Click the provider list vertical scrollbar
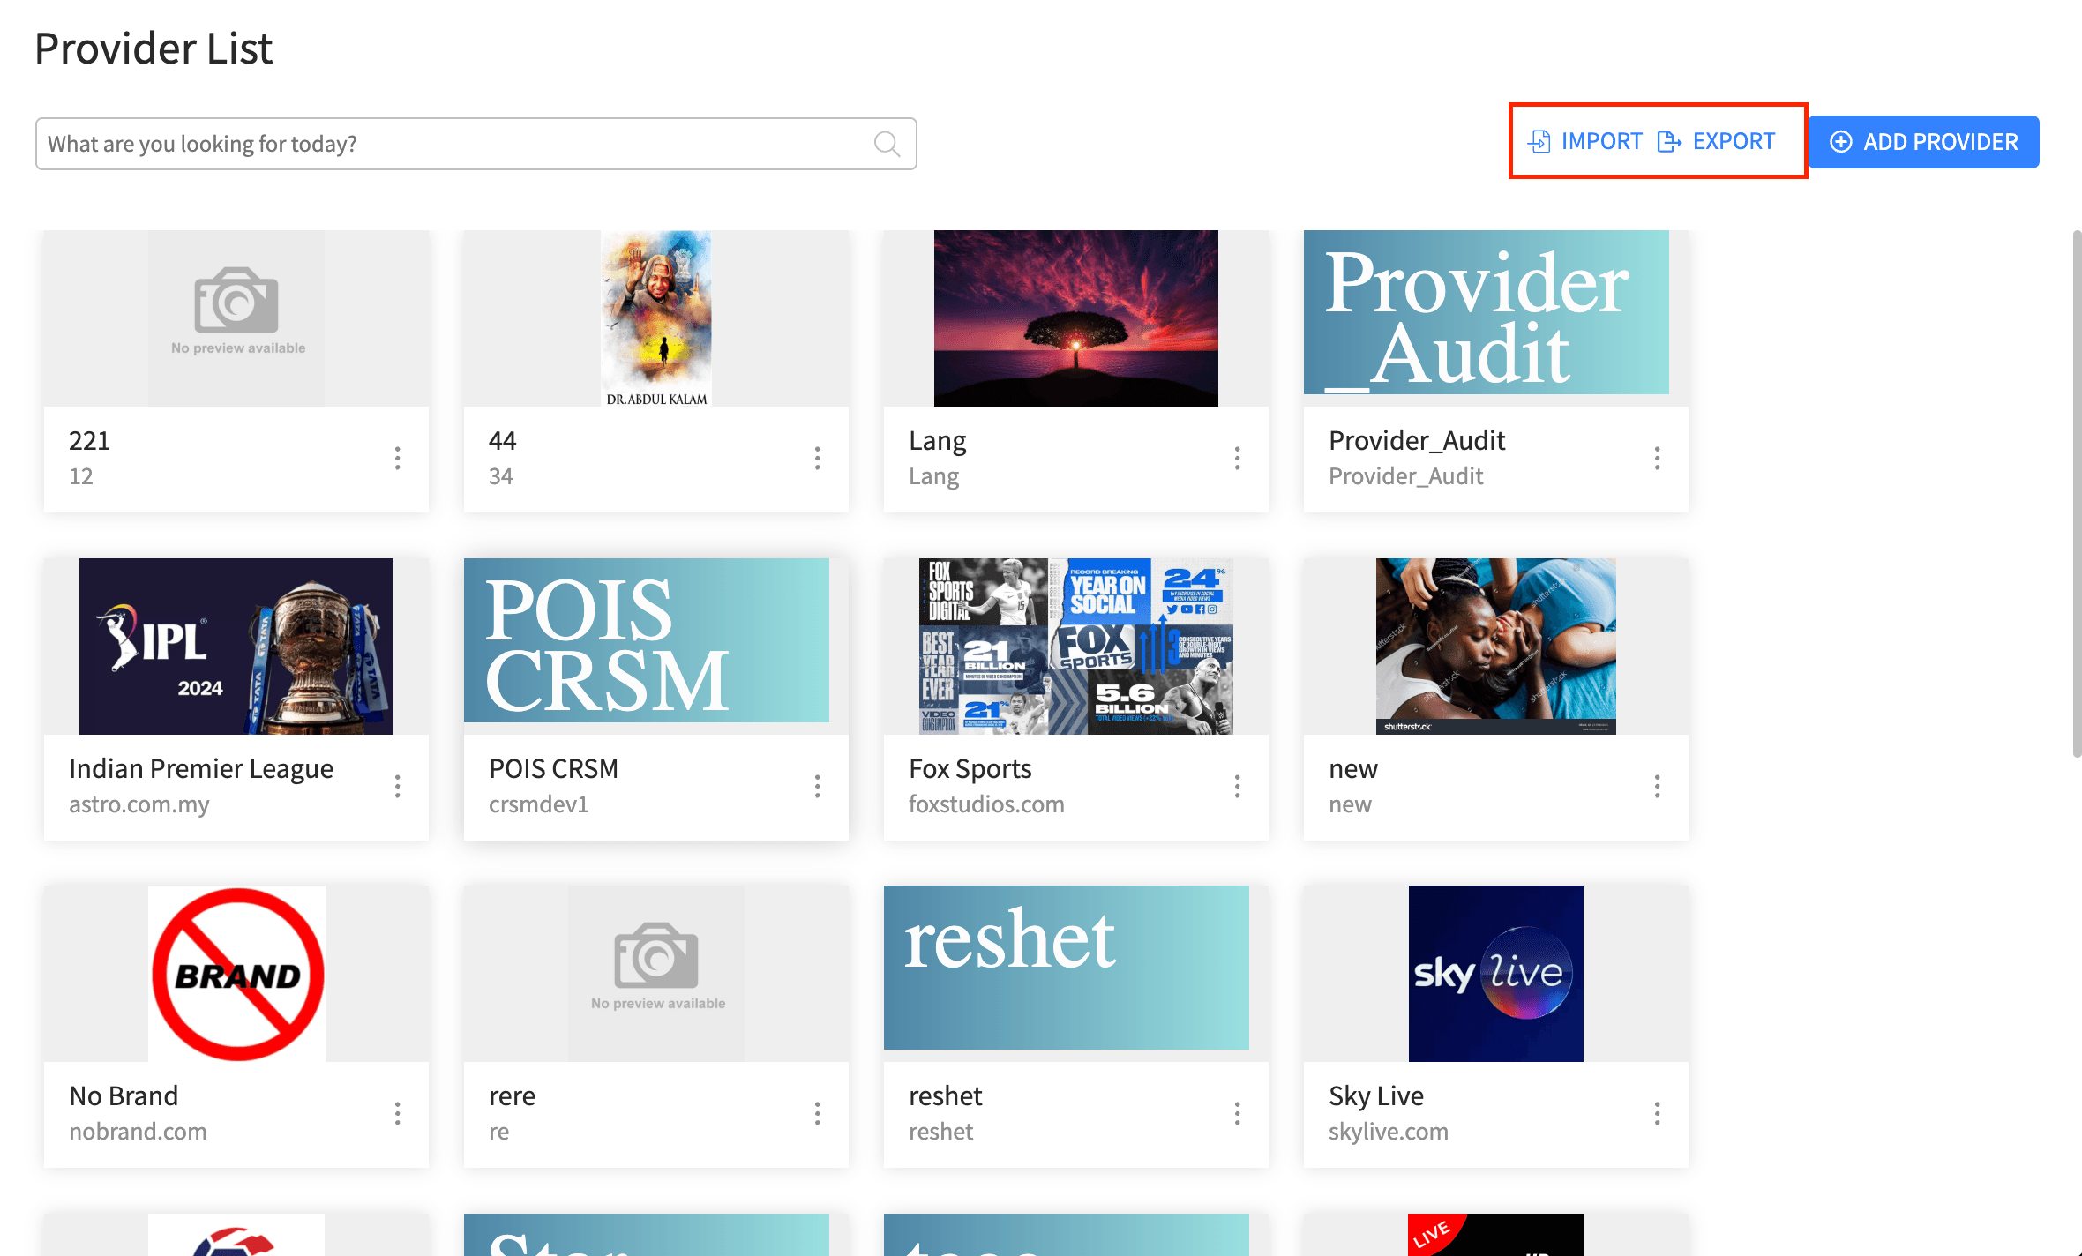 coord(2077,494)
